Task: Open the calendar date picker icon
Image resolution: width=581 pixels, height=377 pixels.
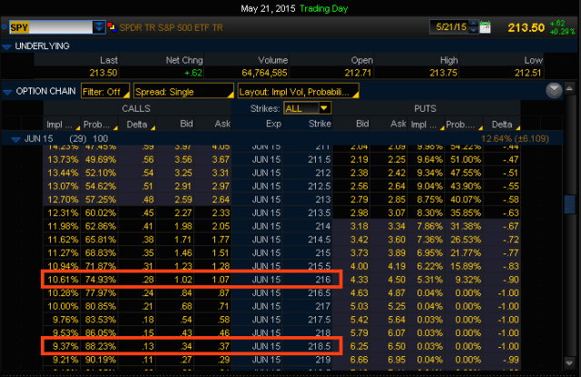Action: [485, 27]
